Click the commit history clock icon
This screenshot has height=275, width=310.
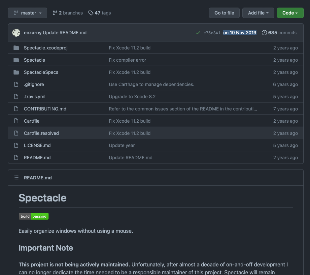[264, 33]
